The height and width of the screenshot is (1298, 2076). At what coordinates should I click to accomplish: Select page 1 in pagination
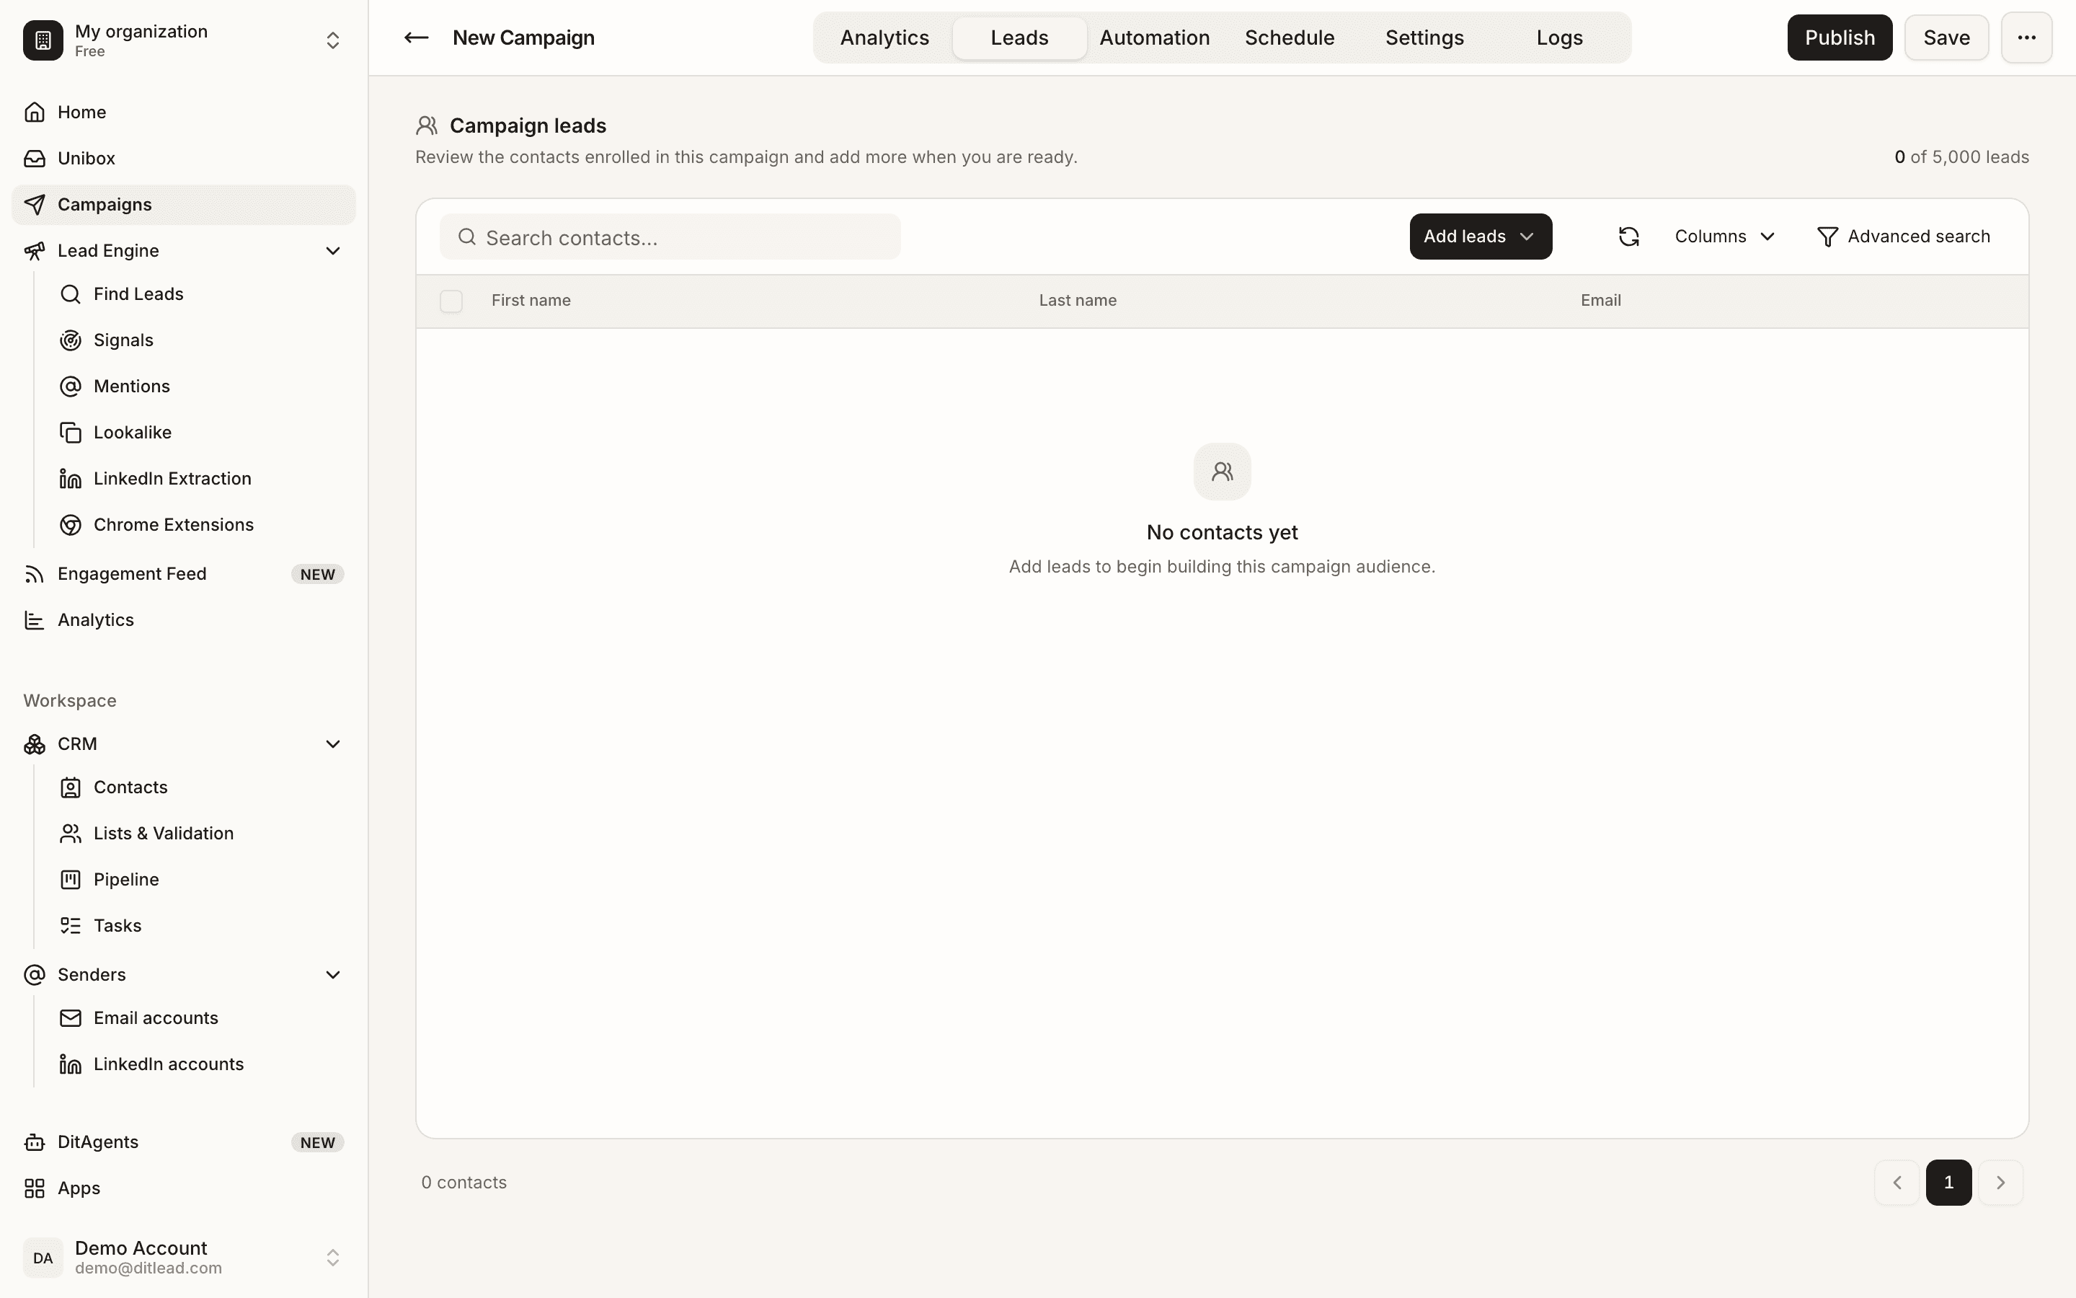click(1948, 1182)
